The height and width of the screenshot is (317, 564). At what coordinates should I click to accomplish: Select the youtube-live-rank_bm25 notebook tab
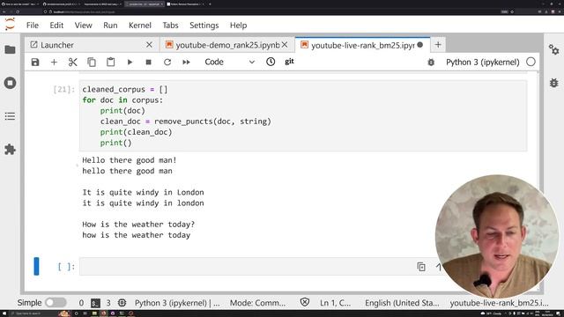362,45
